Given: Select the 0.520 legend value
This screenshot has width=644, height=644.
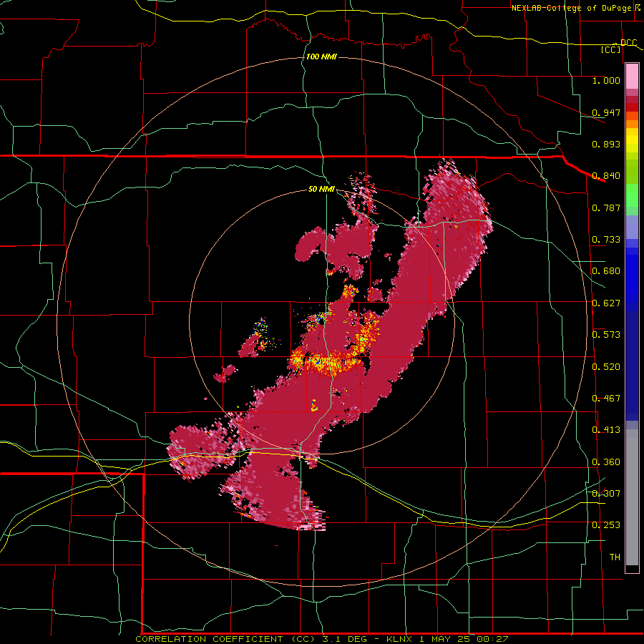Looking at the screenshot, I should click(x=606, y=366).
